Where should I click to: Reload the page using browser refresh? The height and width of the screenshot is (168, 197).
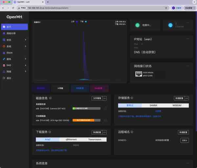click(x=13, y=8)
